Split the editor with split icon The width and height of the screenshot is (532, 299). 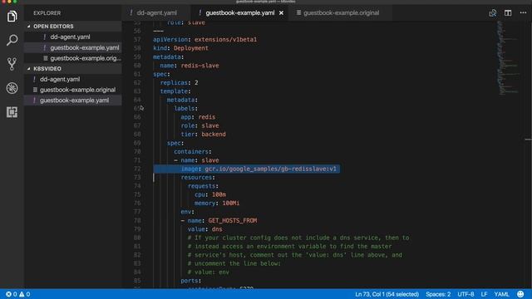508,13
